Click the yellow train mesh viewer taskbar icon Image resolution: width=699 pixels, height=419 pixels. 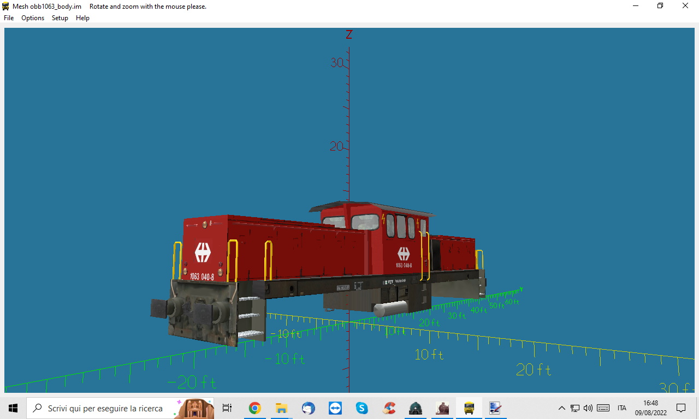(x=469, y=408)
